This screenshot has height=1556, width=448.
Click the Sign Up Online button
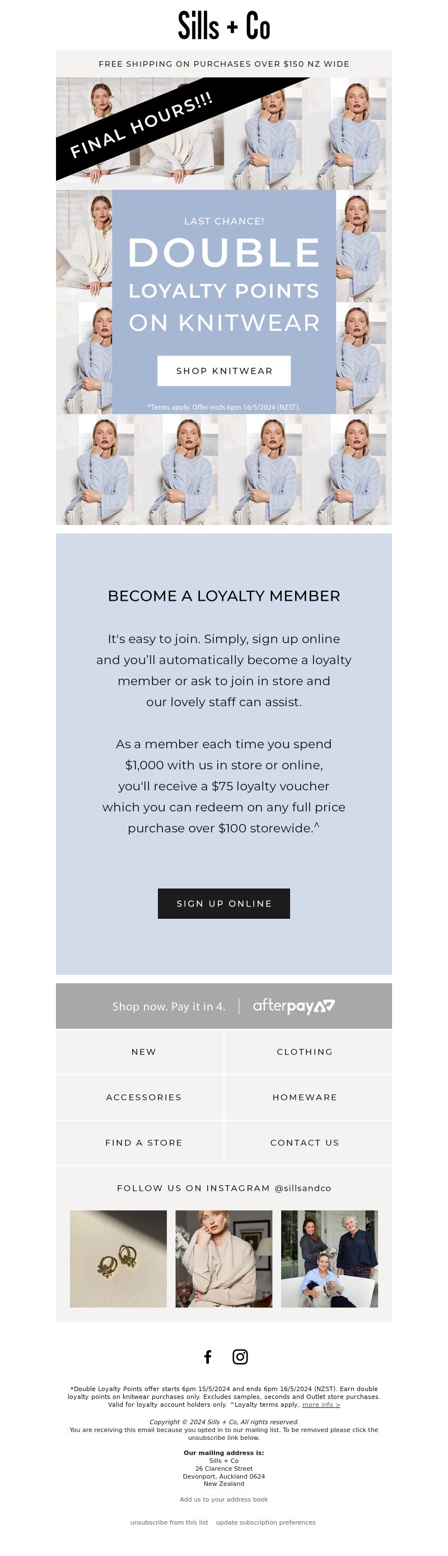pos(223,904)
